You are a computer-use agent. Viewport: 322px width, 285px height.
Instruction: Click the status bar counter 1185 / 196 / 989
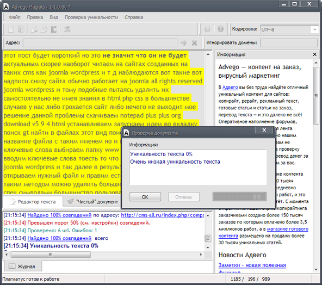(250, 279)
